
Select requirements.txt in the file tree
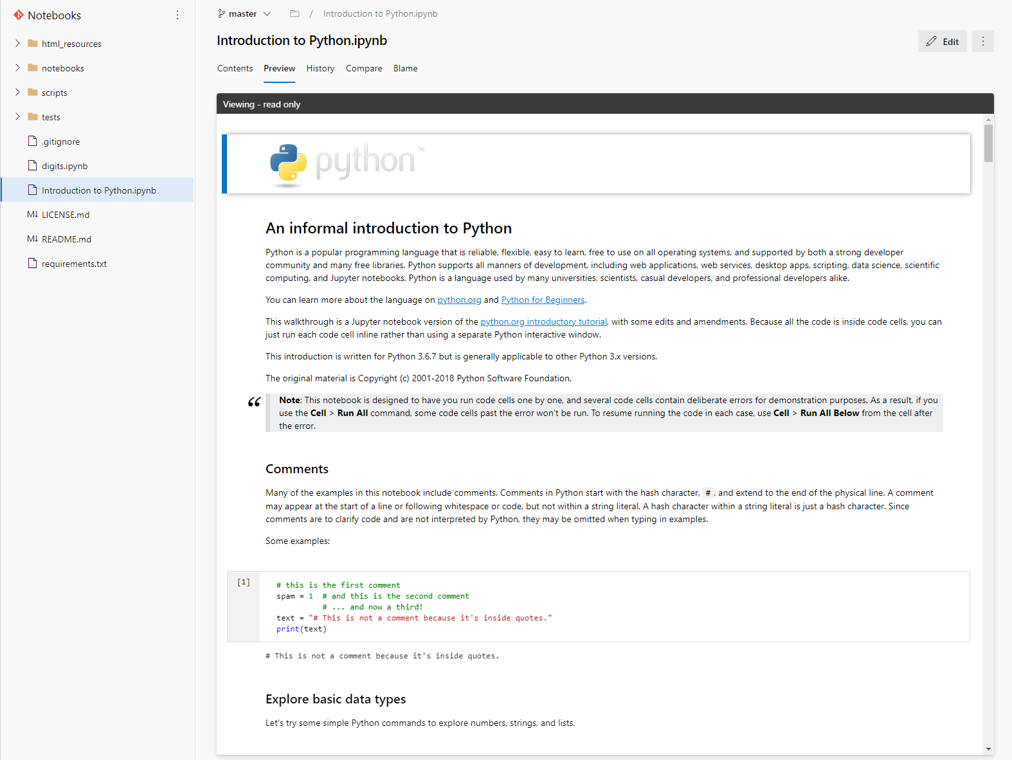tap(98, 264)
